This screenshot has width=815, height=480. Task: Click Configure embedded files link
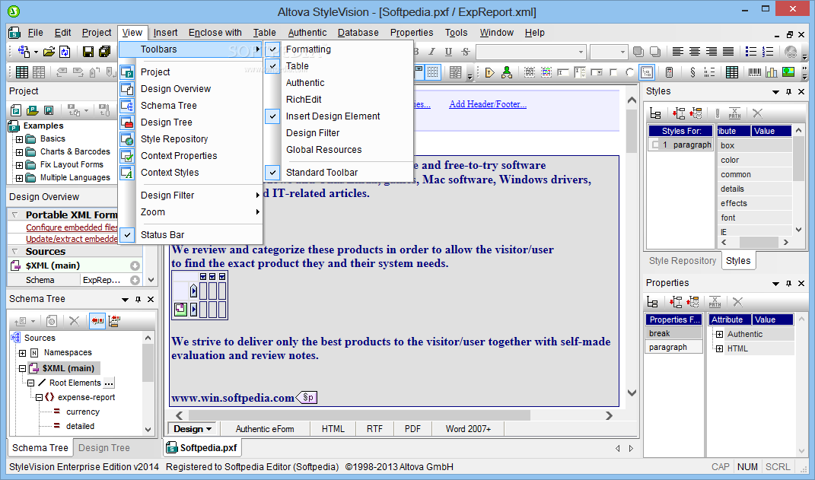click(72, 227)
